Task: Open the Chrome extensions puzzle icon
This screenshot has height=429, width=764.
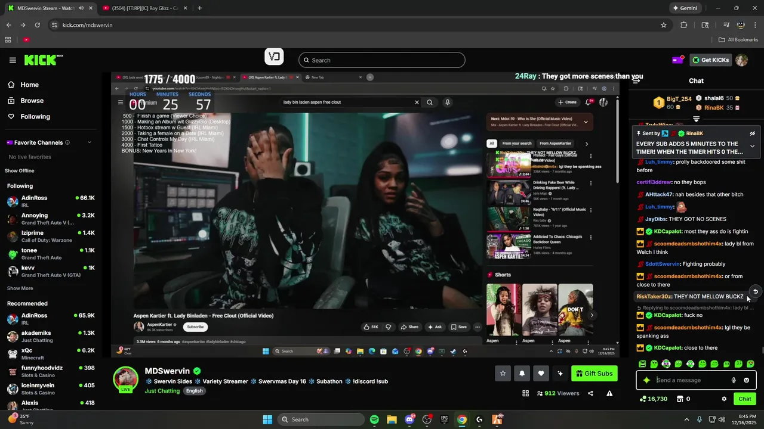Action: (684, 25)
